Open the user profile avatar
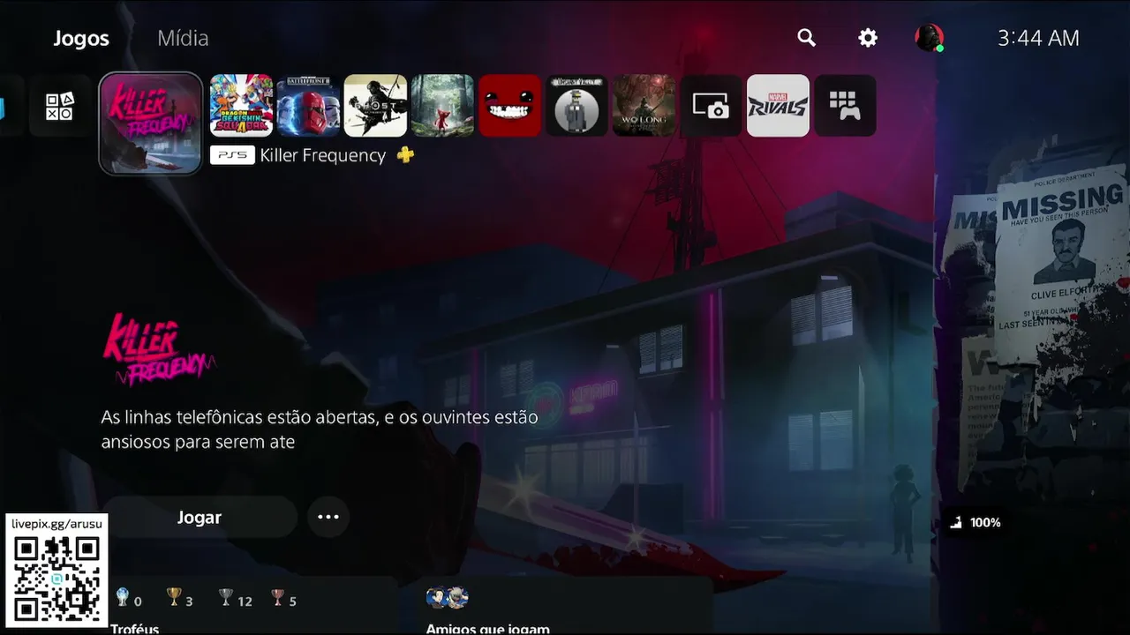 click(x=929, y=38)
